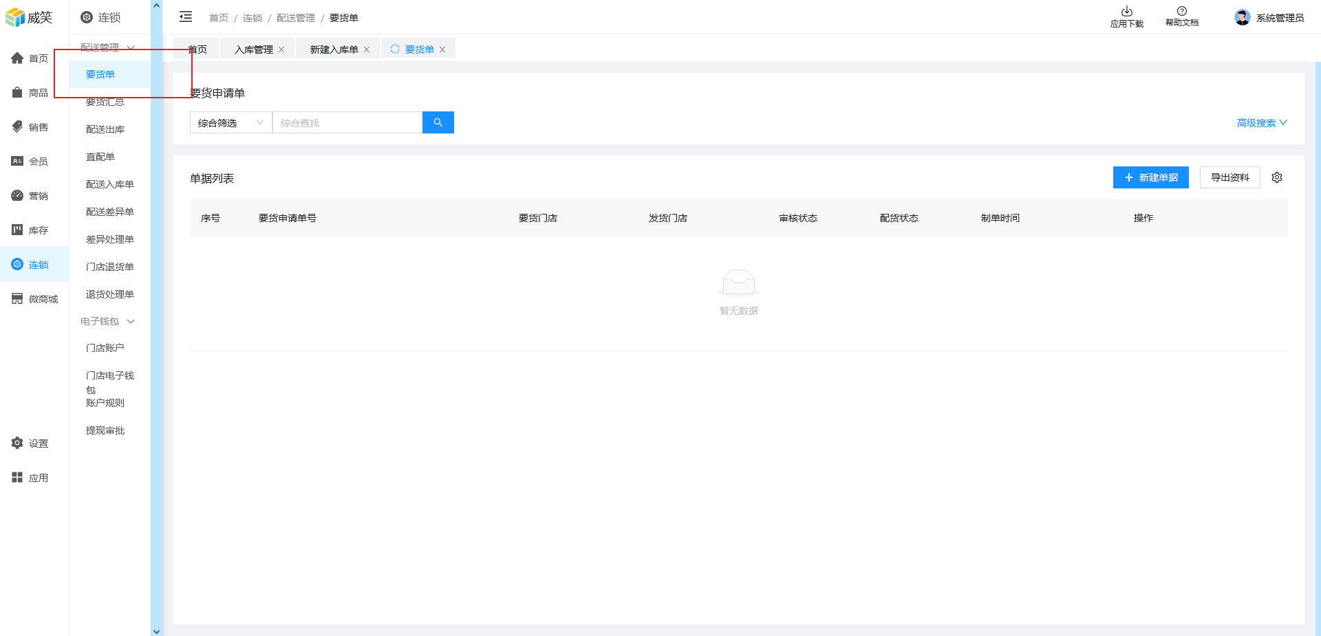Image resolution: width=1321 pixels, height=636 pixels.
Task: Open the 商品 products module icon
Action: [x=17, y=93]
